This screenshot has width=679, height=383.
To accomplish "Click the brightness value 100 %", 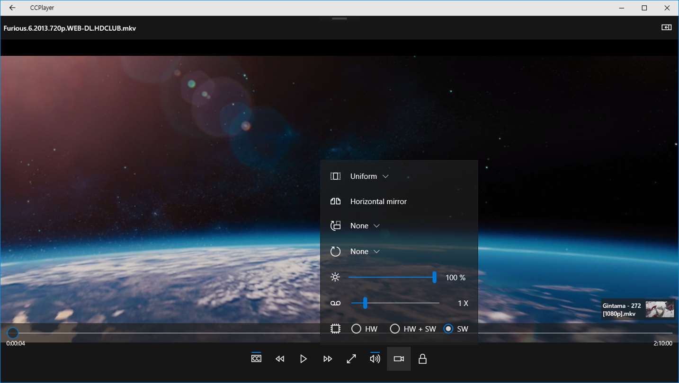I will [x=456, y=278].
